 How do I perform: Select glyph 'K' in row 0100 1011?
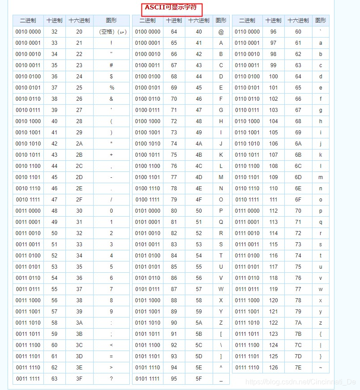221,155
